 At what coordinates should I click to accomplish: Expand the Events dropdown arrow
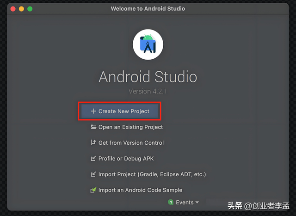tap(197, 203)
